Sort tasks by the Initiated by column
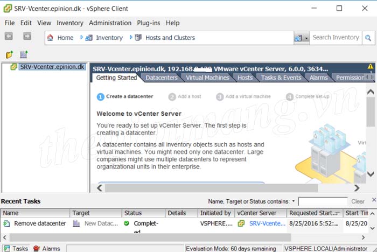Screen dimensions: 377x252 [216, 213]
